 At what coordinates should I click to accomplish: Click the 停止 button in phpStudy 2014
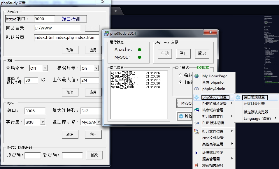click(183, 54)
